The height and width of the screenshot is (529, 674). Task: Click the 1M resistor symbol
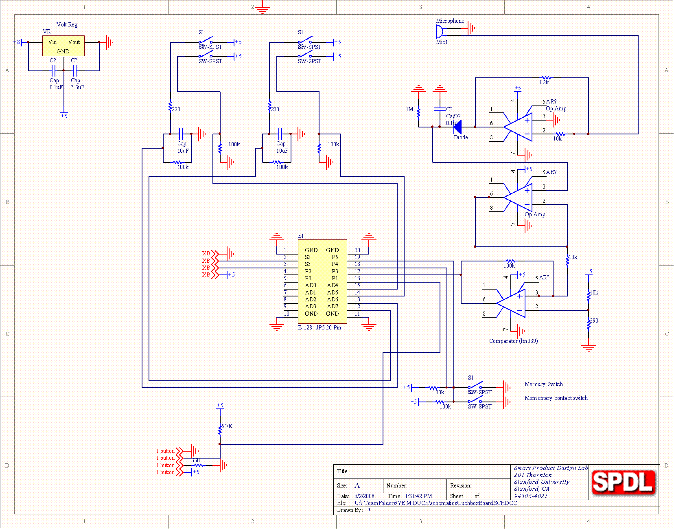click(418, 112)
